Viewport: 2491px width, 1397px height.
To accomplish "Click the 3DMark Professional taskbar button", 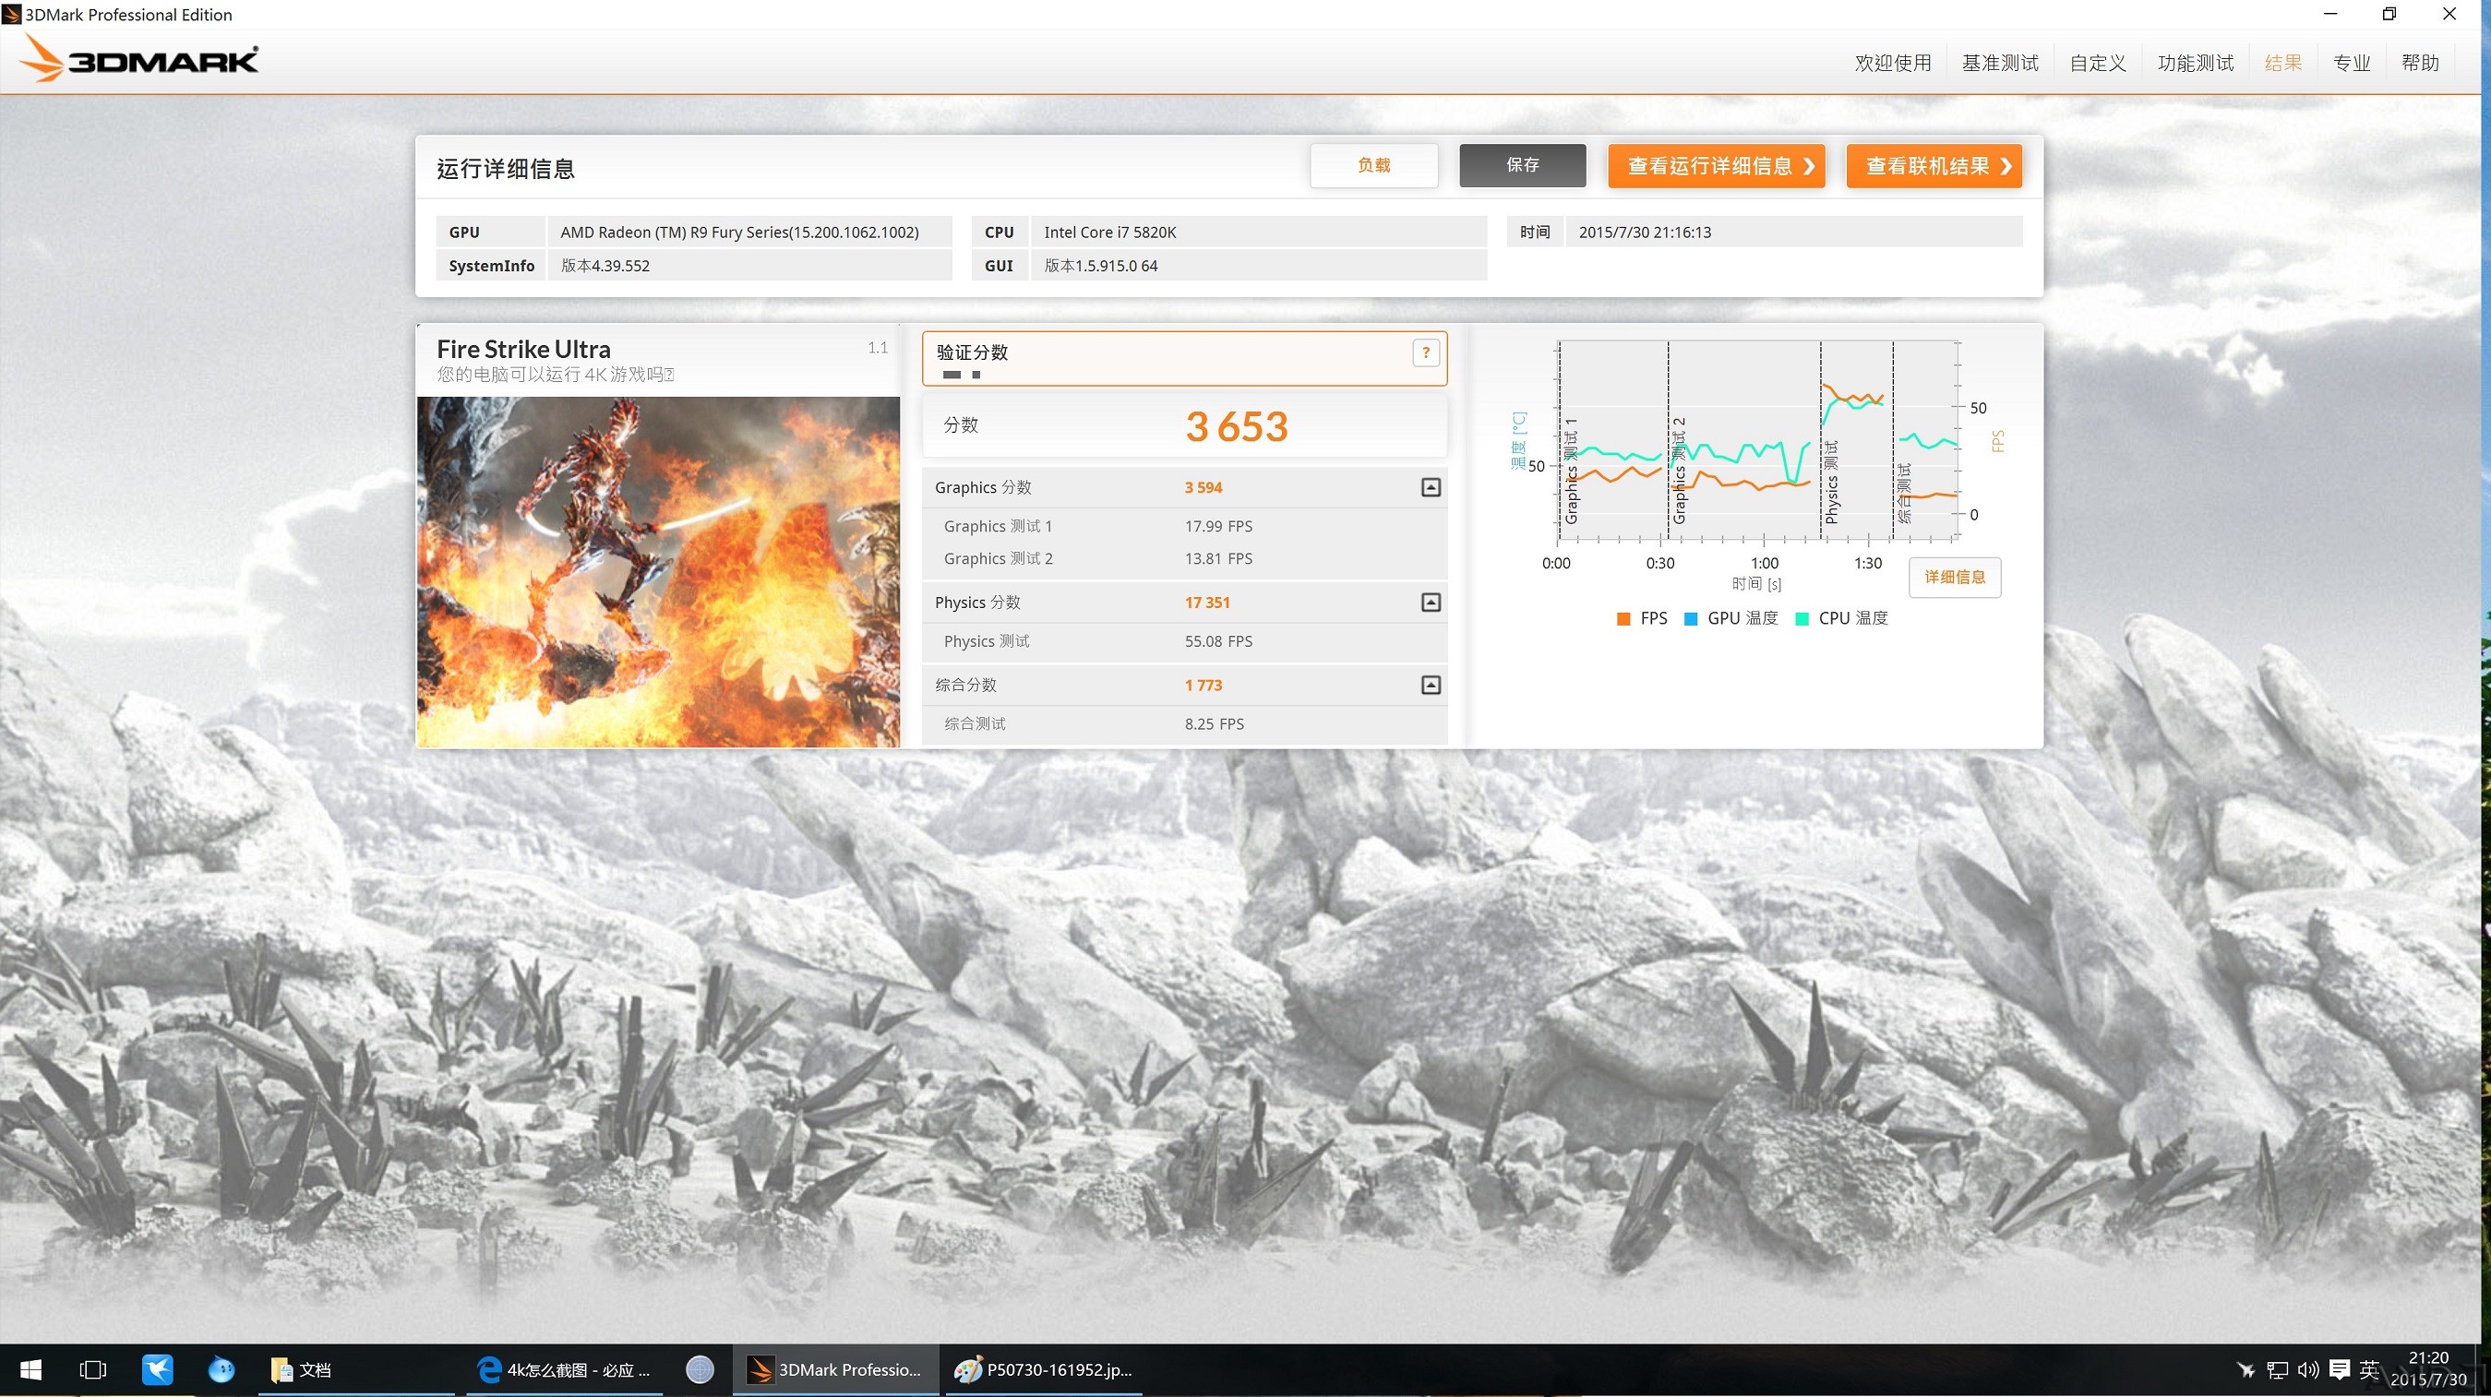I will click(835, 1370).
